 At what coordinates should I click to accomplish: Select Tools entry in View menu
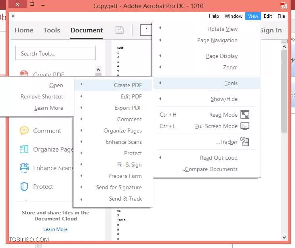click(x=207, y=83)
